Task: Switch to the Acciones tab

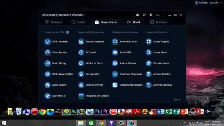Action: 158,22
